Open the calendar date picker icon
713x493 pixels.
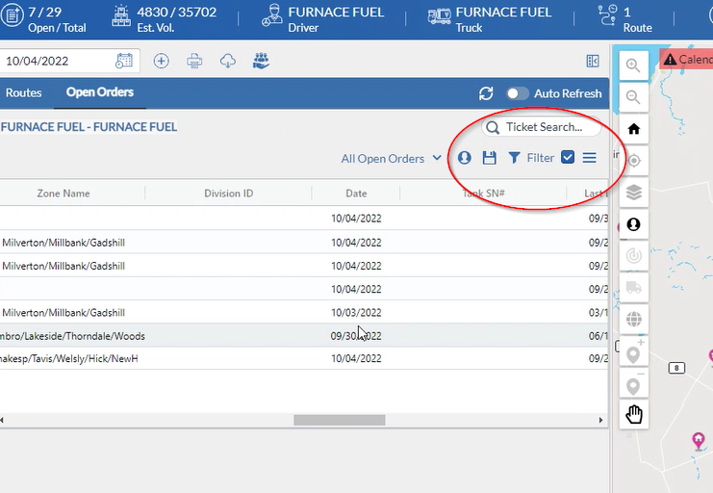pos(124,61)
